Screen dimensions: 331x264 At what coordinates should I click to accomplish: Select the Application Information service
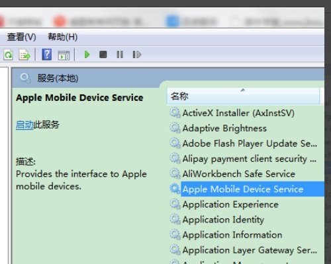232,235
